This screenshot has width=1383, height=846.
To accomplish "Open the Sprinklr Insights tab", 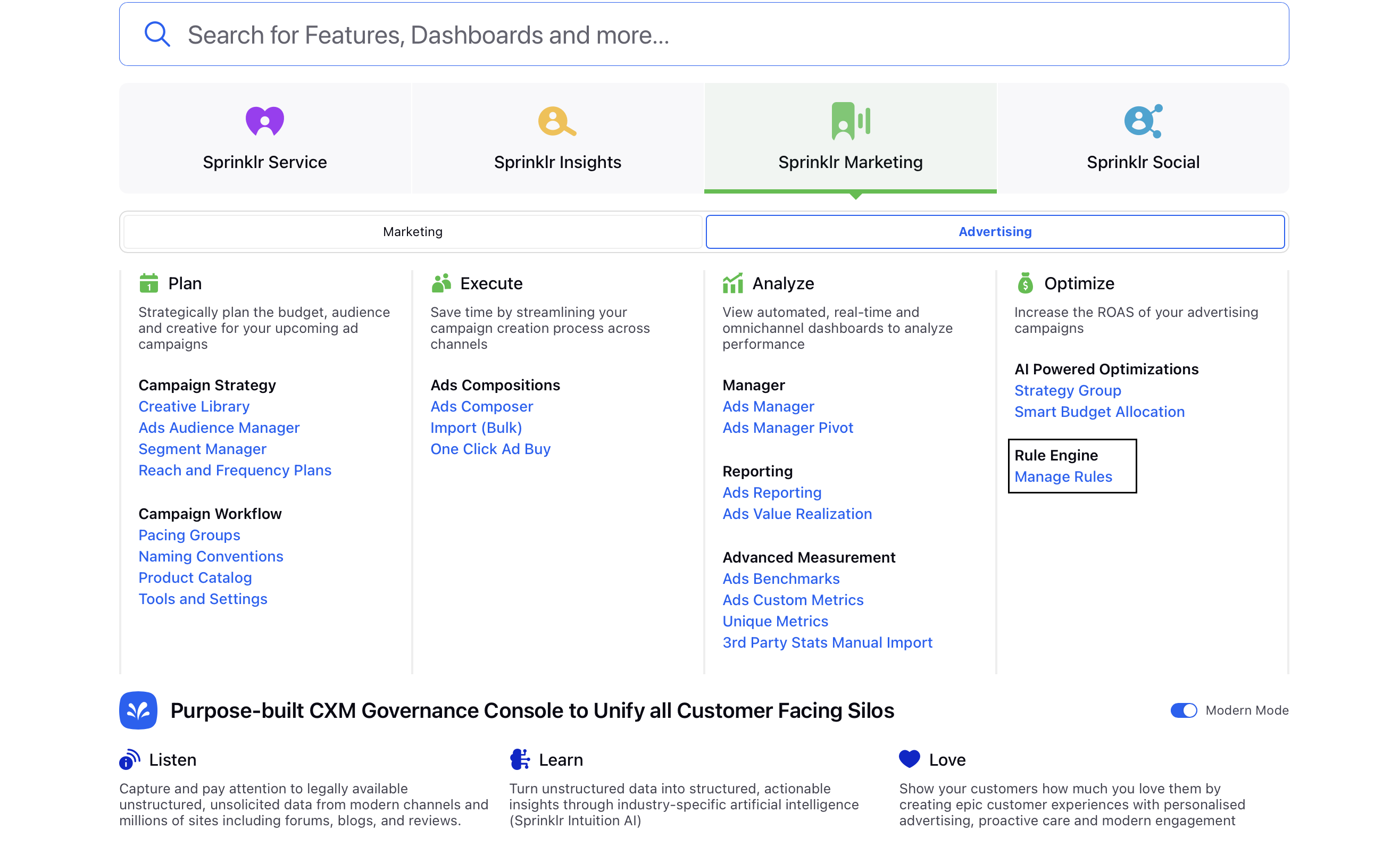I will point(557,138).
